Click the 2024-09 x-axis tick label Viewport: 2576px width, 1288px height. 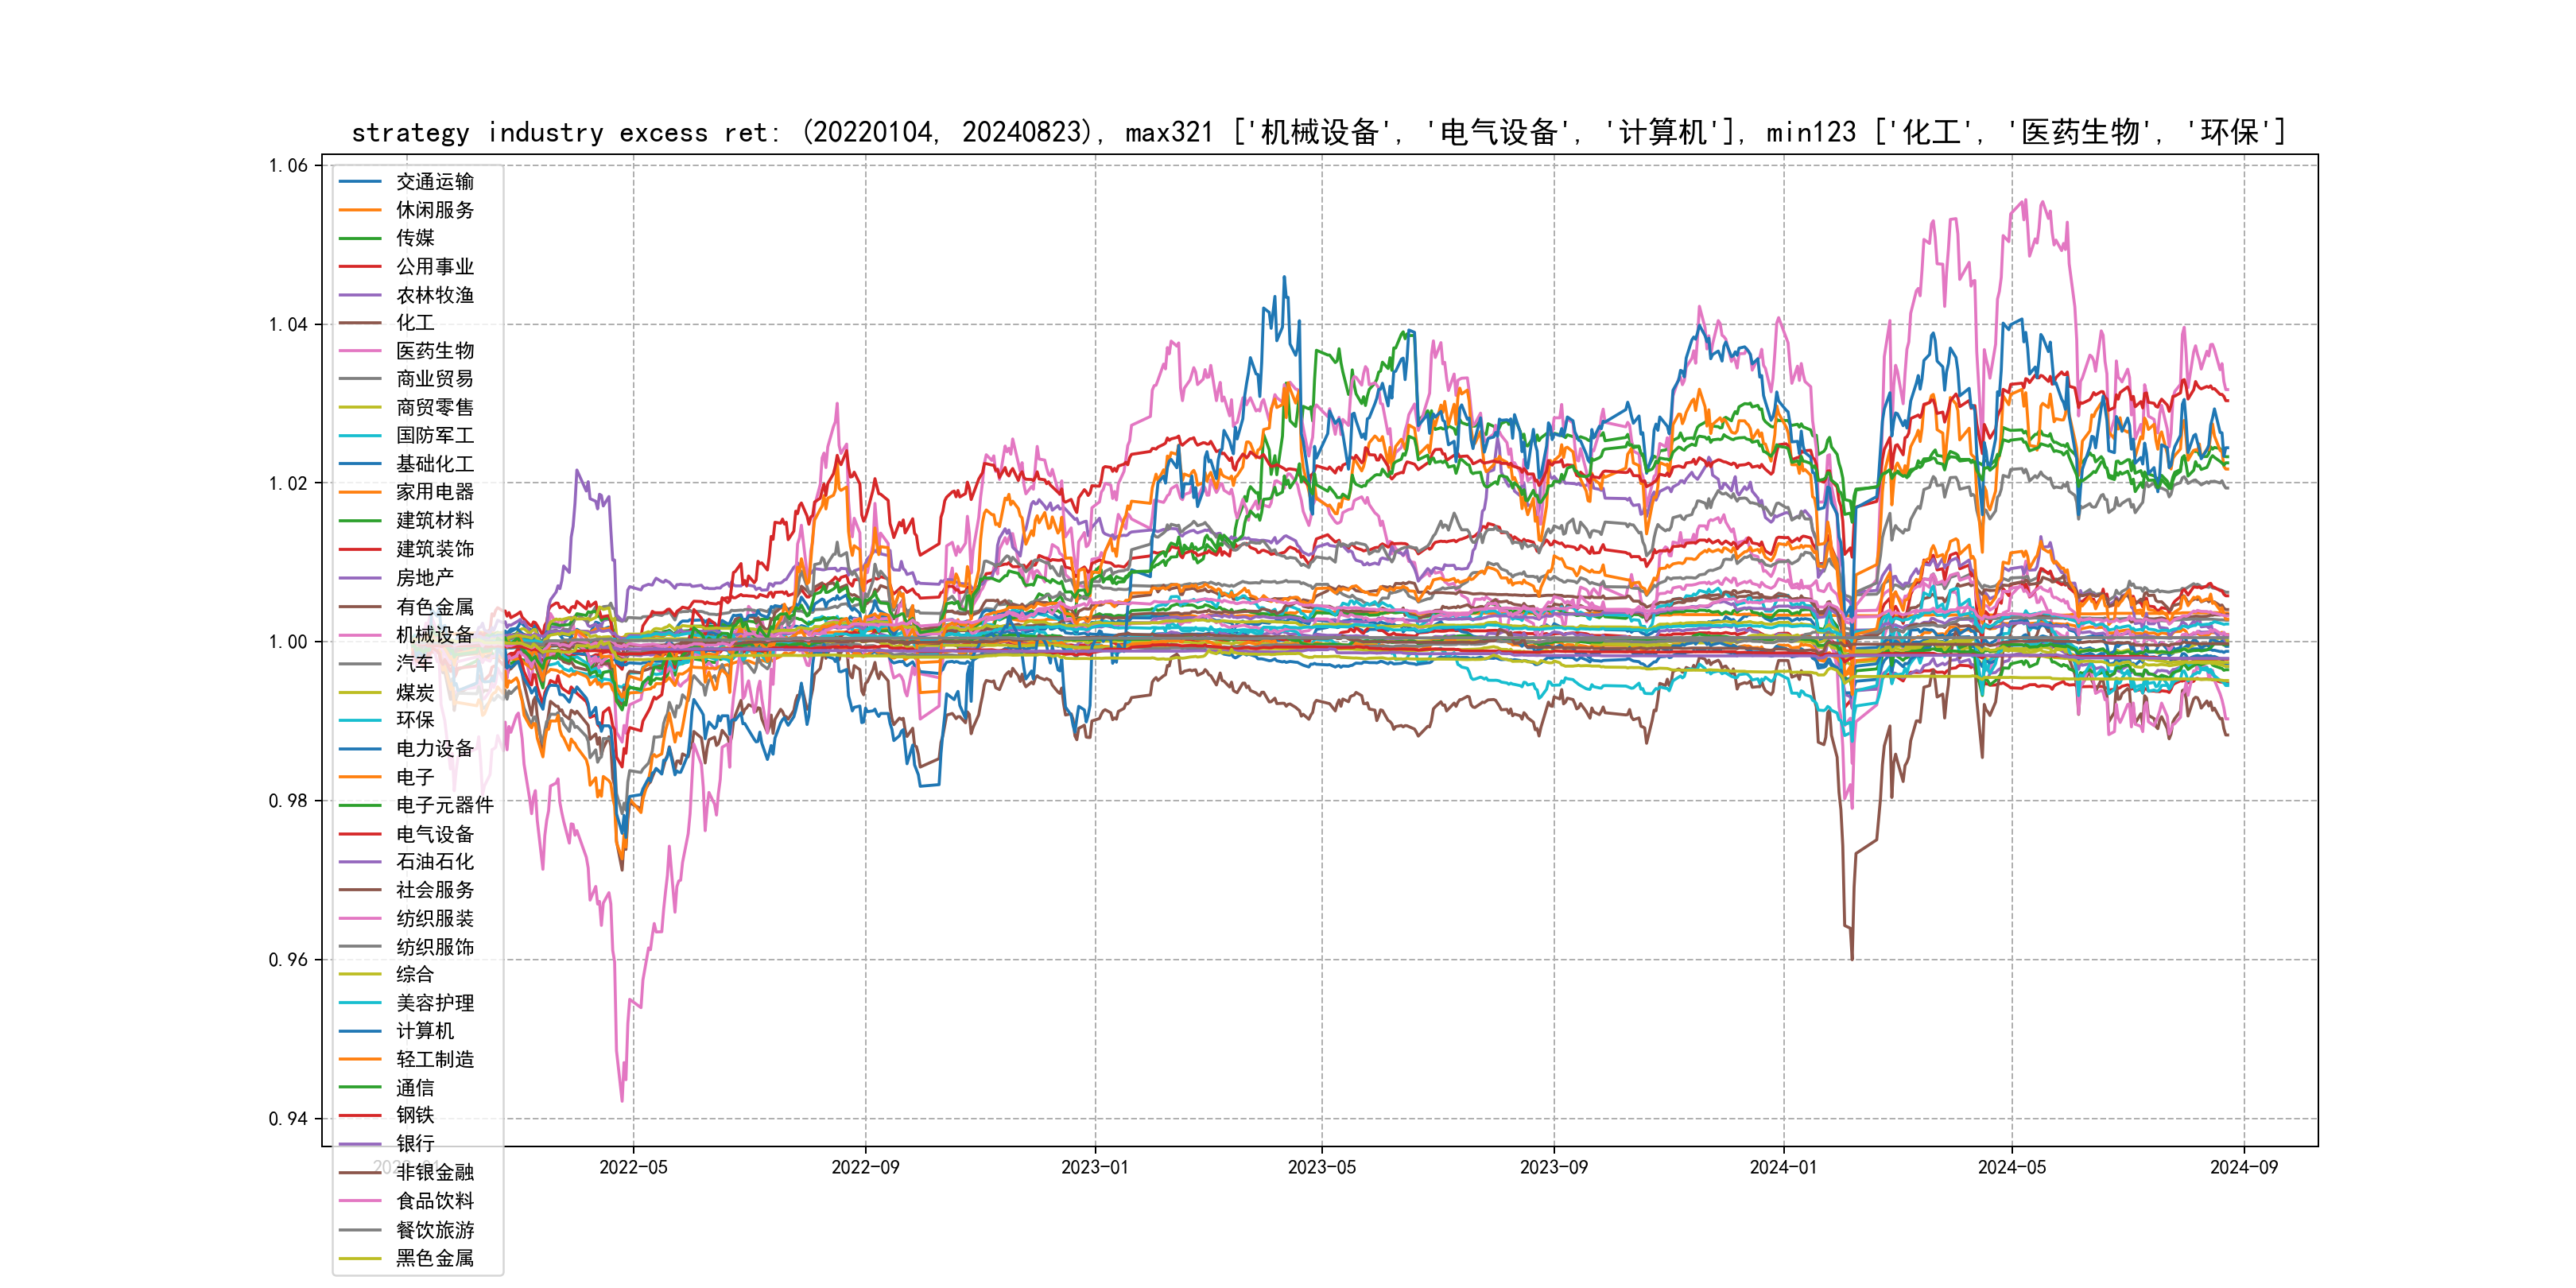click(2243, 1167)
